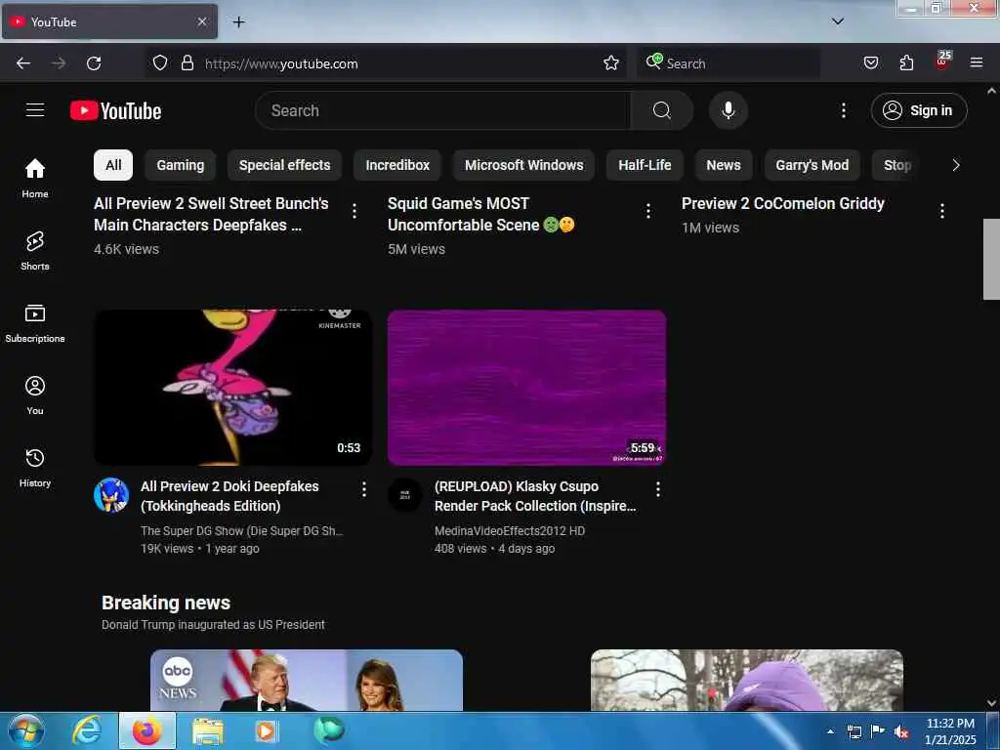This screenshot has width=1000, height=750.
Task: Open Windows Media Player in taskbar
Action: [266, 730]
